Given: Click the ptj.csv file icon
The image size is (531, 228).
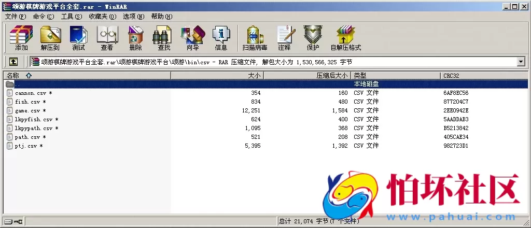Looking at the screenshot, I should click(9, 146).
